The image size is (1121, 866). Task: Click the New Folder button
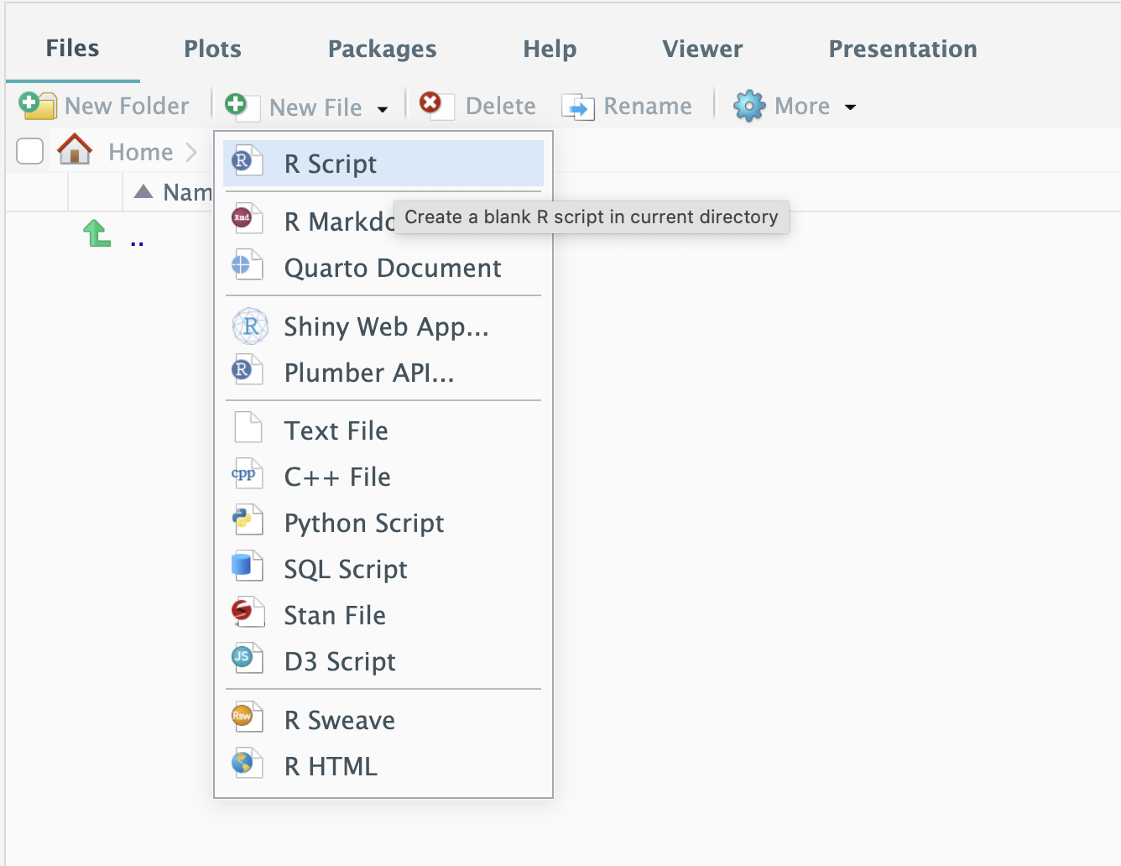click(x=105, y=107)
